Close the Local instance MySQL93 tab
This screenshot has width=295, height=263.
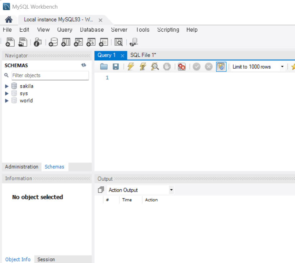[100, 20]
